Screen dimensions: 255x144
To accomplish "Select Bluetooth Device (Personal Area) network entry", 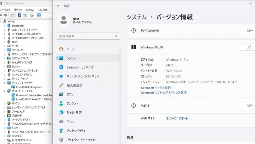I will pyautogui.click(x=34, y=95).
